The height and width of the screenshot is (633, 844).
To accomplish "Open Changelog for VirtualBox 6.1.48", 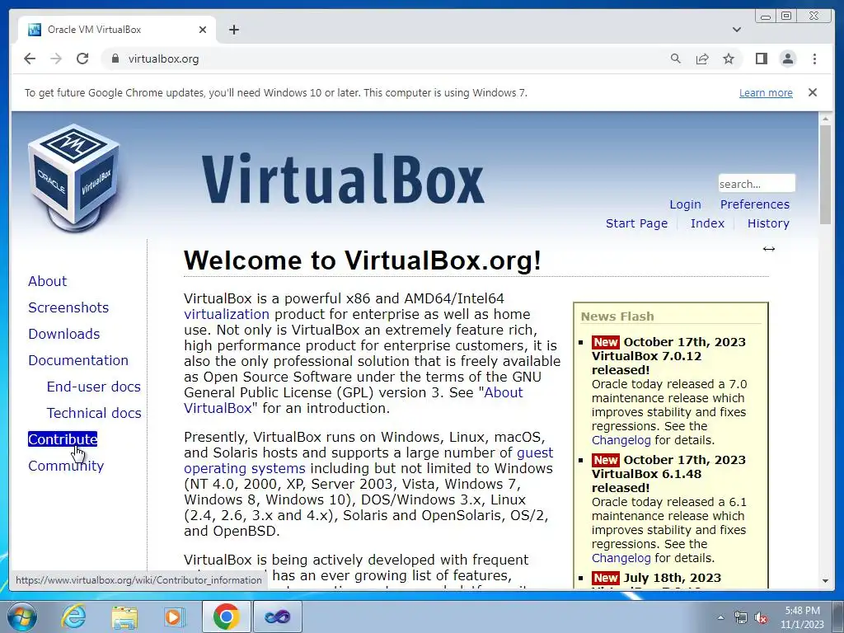I will (621, 558).
